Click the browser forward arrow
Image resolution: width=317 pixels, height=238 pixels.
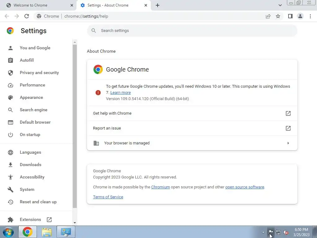tap(17, 16)
